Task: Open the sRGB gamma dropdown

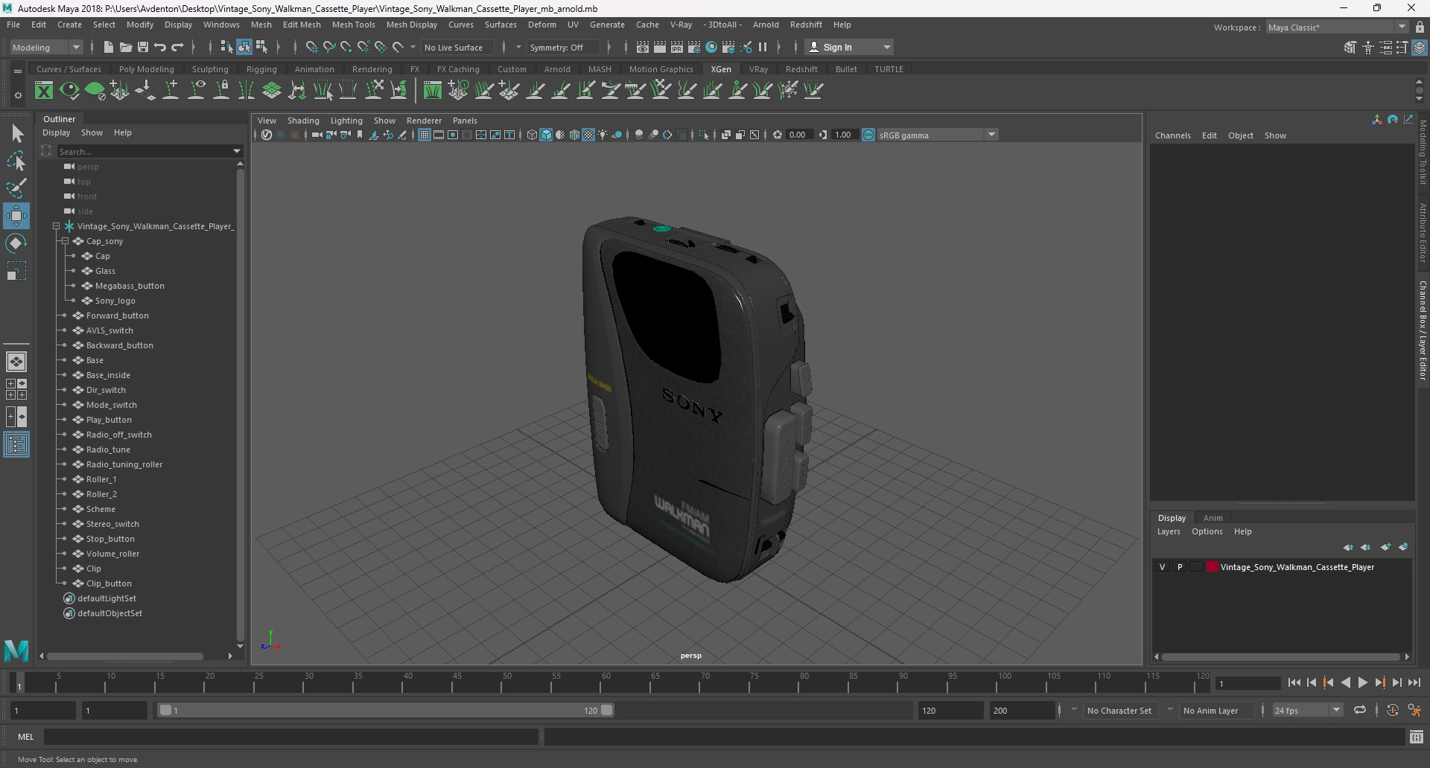Action: (938, 135)
